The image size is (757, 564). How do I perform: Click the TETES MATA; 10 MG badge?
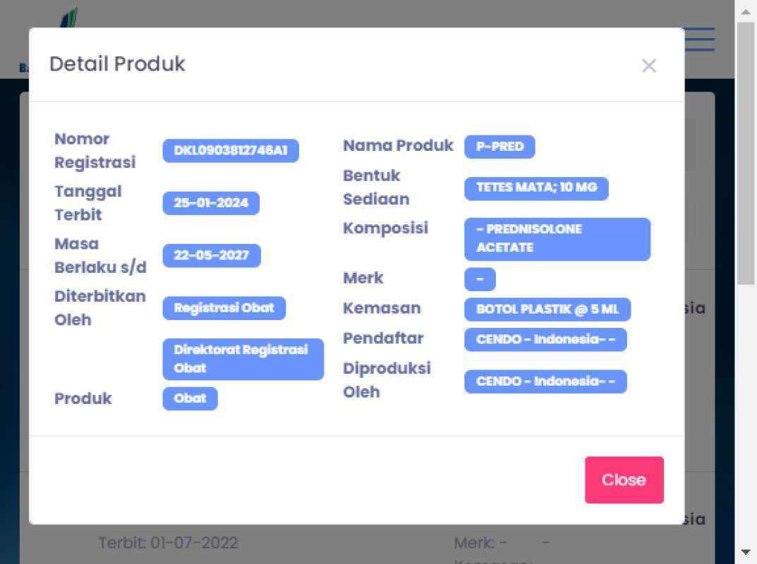[536, 188]
